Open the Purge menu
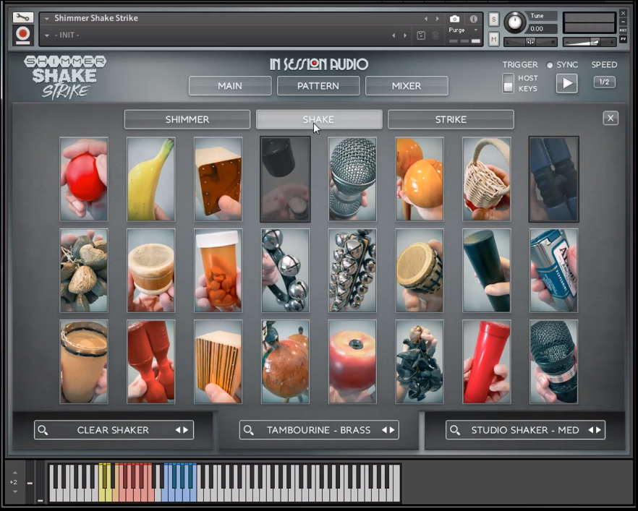The width and height of the screenshot is (638, 511). pyautogui.click(x=463, y=30)
